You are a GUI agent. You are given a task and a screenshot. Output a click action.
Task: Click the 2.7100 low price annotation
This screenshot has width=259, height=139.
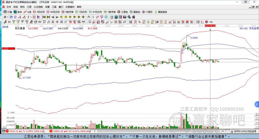[27, 77]
